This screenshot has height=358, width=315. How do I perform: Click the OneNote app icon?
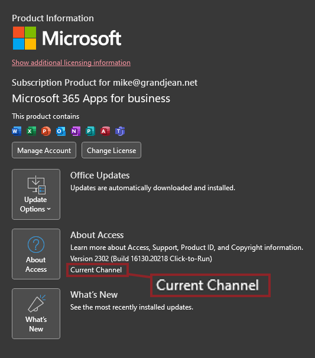click(76, 131)
